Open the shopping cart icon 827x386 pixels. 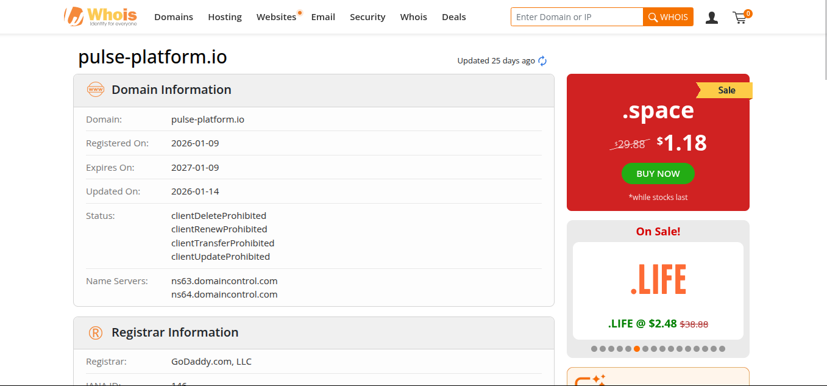(740, 18)
